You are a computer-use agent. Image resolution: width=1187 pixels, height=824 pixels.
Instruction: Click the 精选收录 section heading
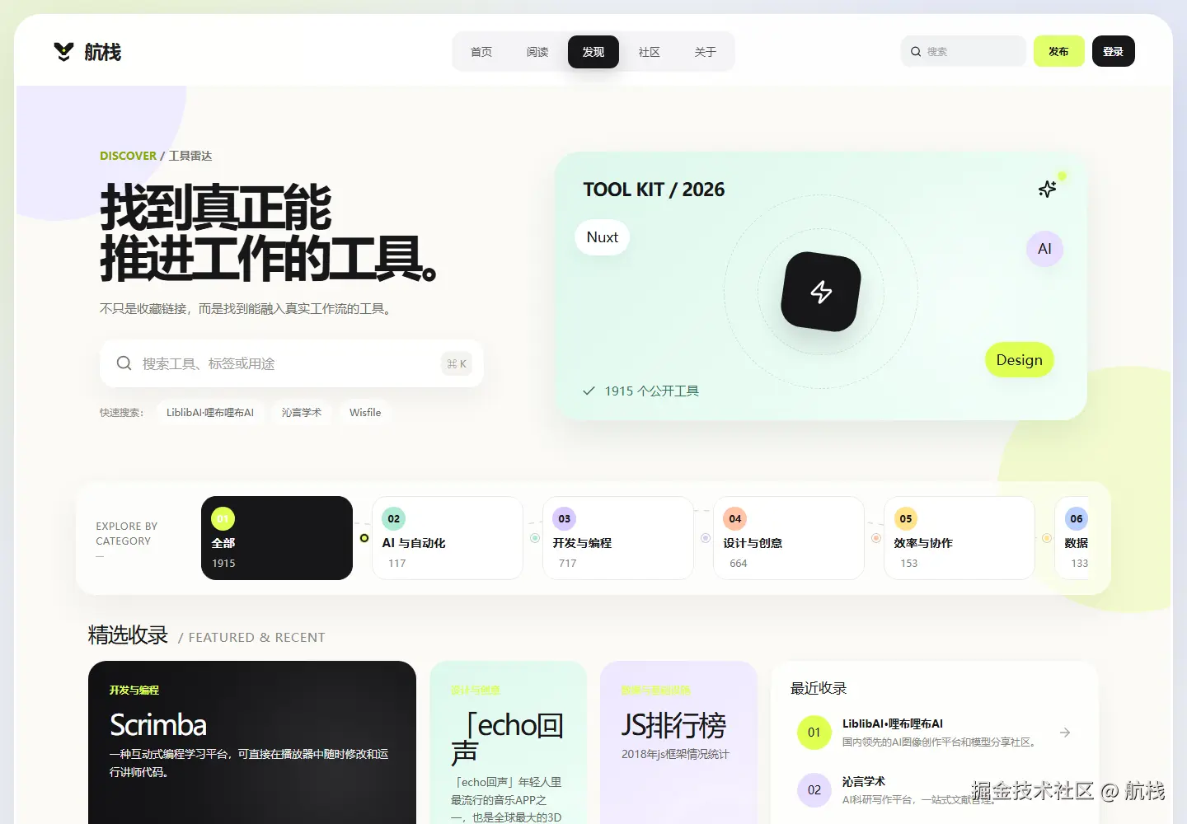pos(128,635)
